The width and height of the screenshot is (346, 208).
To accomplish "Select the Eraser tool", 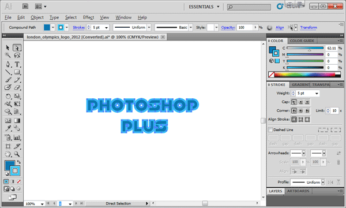I will (x=17, y=87).
